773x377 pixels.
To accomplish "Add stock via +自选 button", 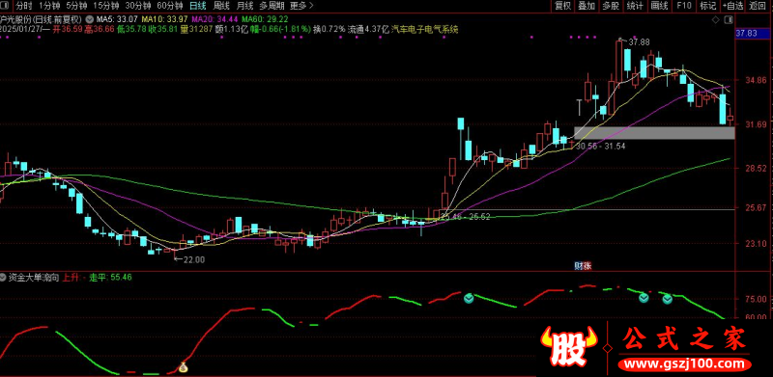I will 732,6.
